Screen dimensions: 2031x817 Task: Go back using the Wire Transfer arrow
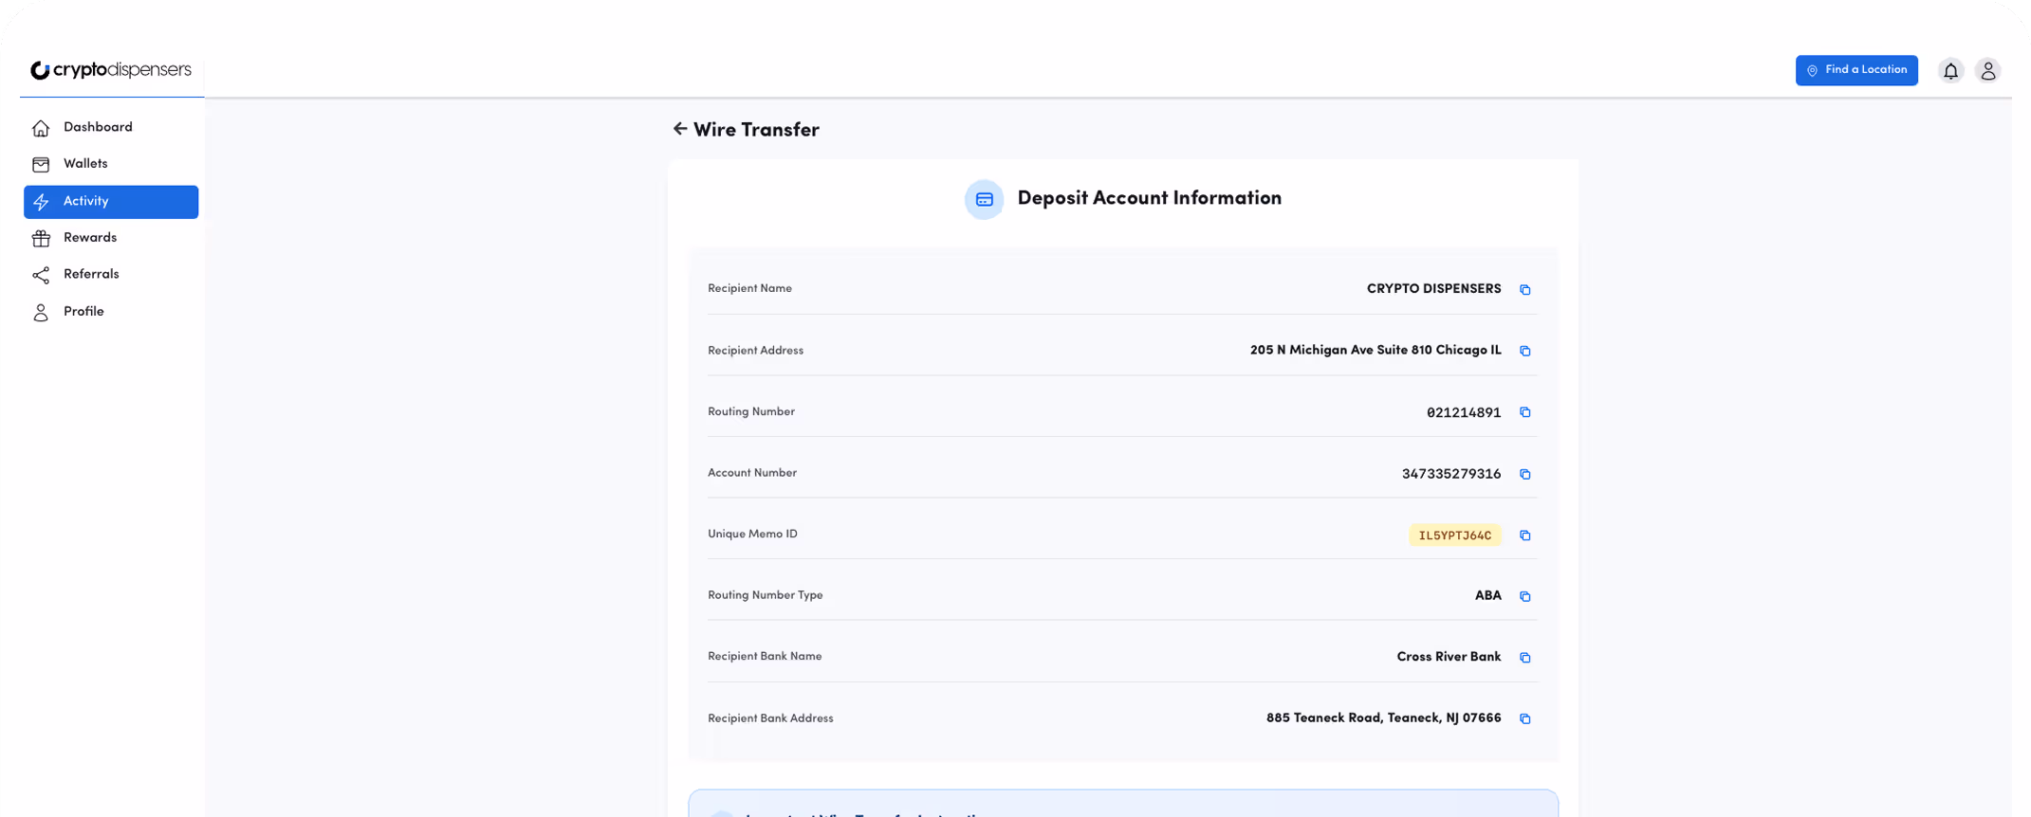coord(679,129)
